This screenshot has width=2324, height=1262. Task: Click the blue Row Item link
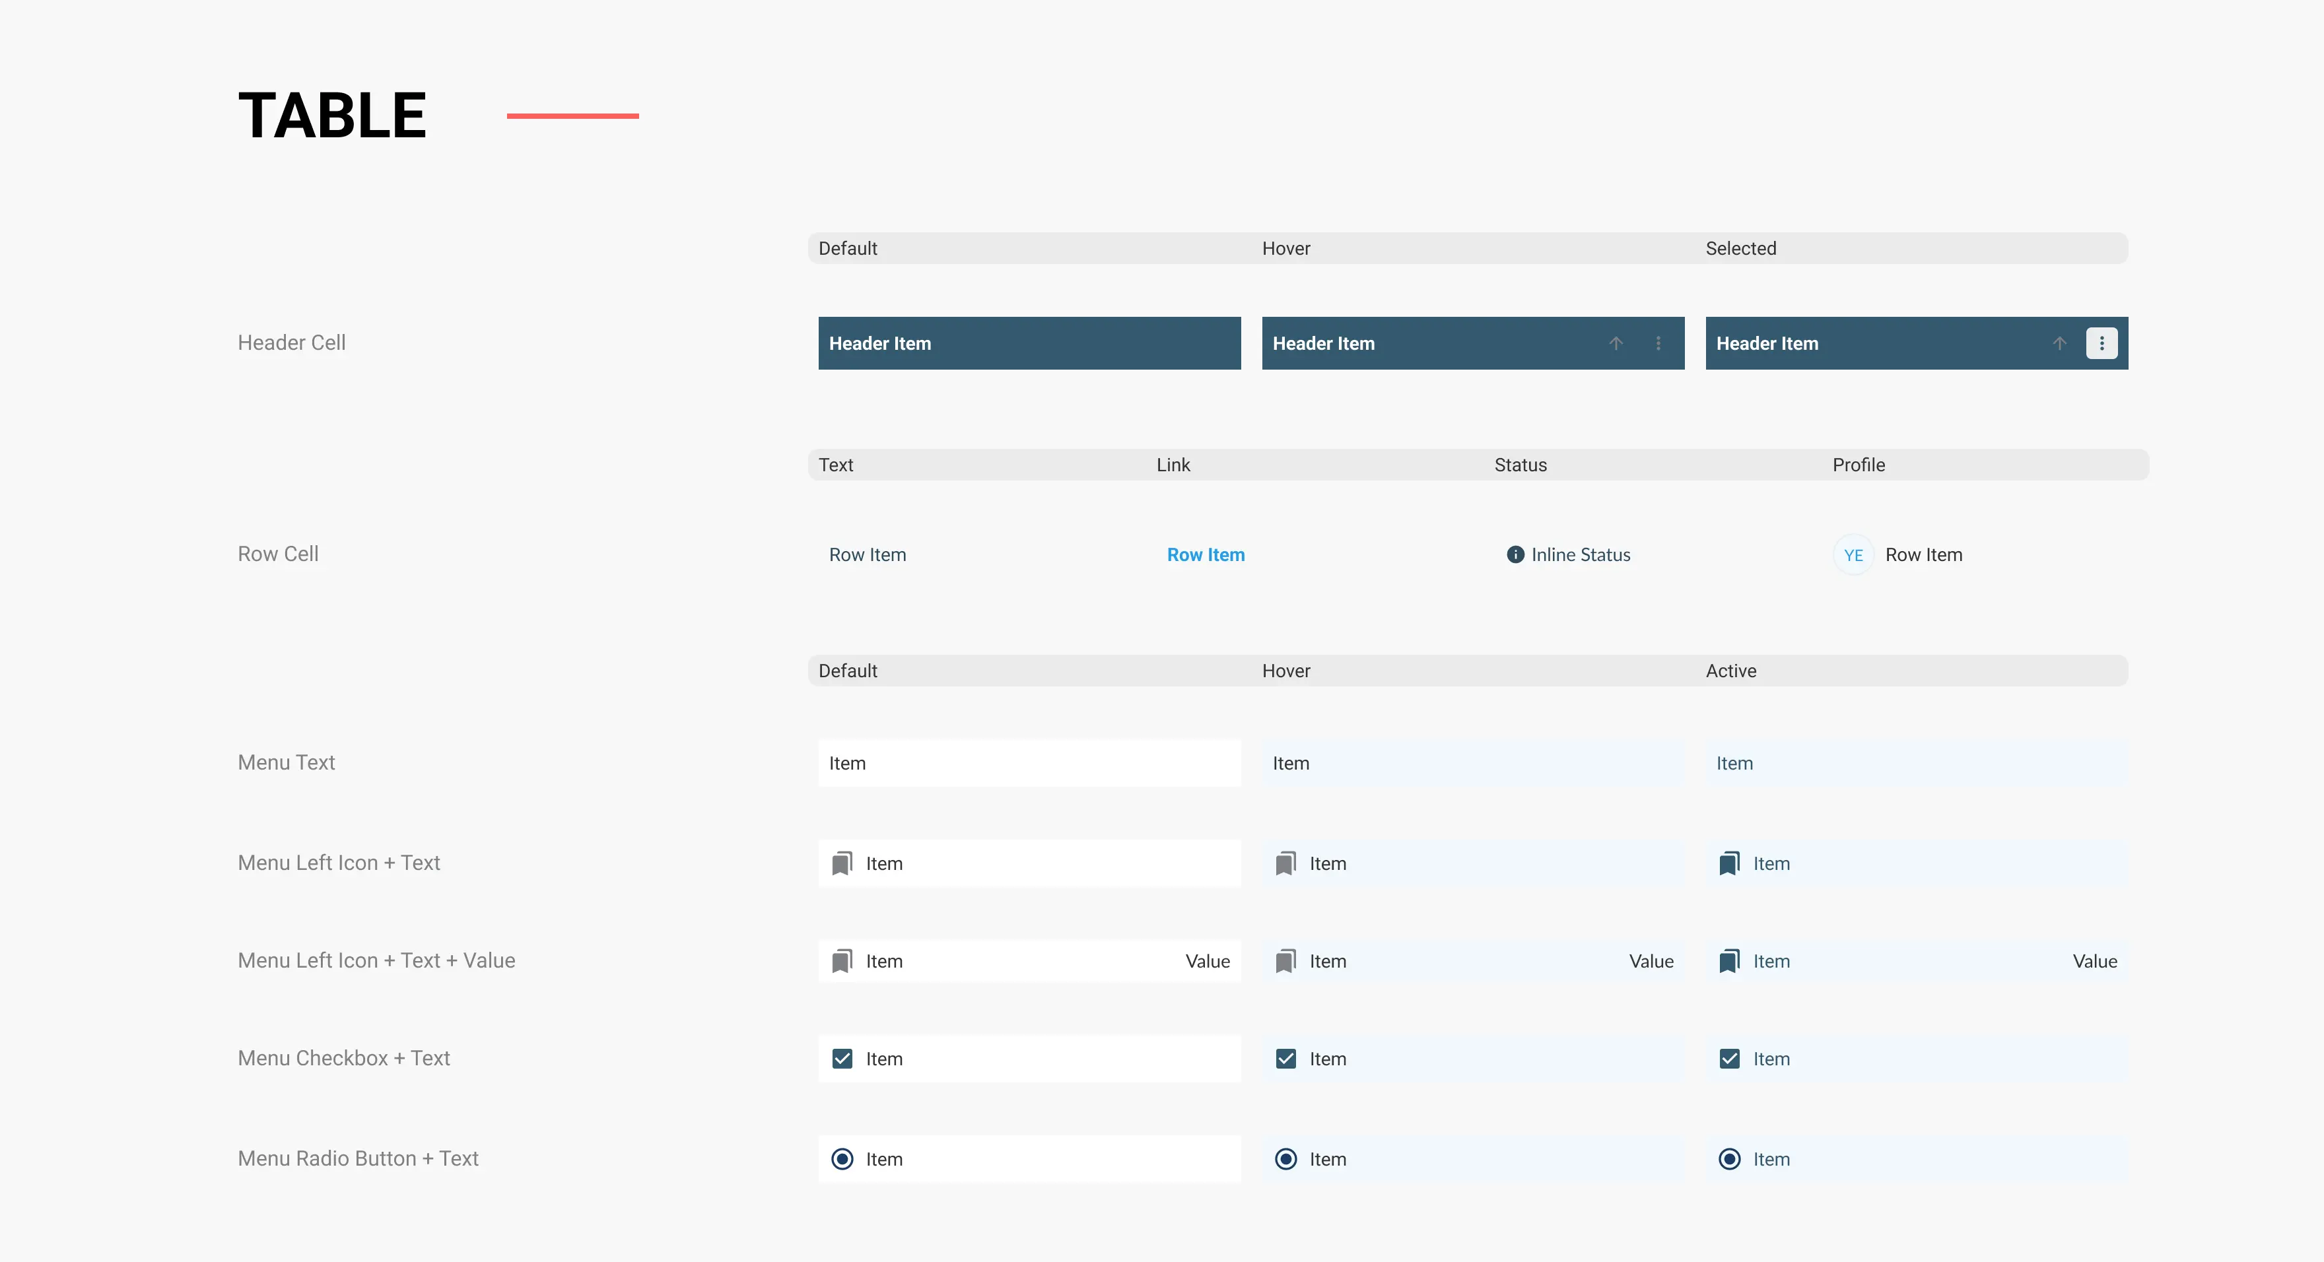1206,555
